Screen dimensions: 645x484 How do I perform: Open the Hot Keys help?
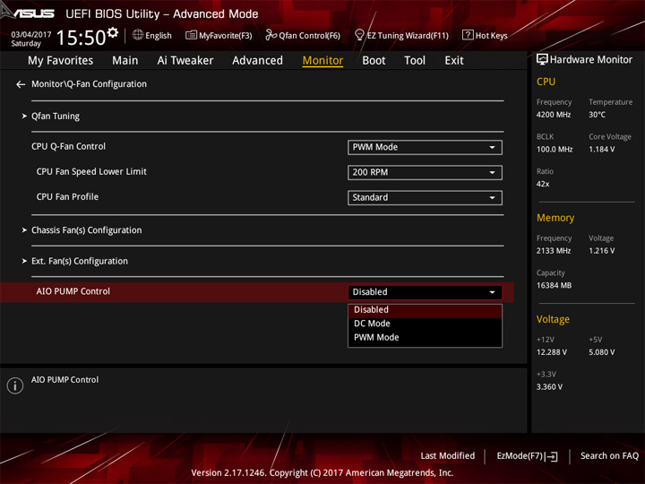tap(485, 35)
